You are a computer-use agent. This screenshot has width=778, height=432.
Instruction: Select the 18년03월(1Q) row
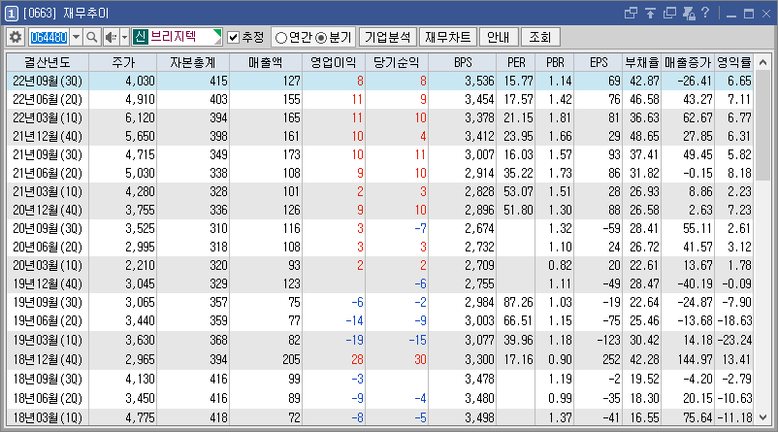[379, 417]
